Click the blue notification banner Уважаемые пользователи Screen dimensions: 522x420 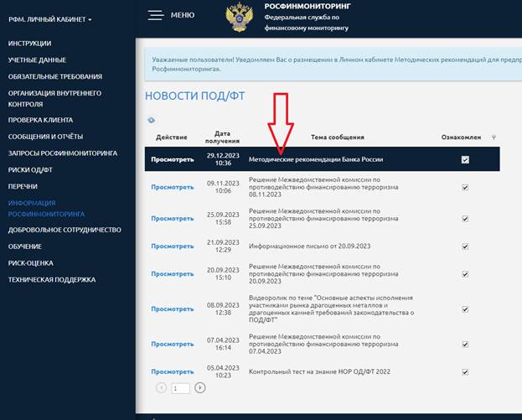[333, 65]
